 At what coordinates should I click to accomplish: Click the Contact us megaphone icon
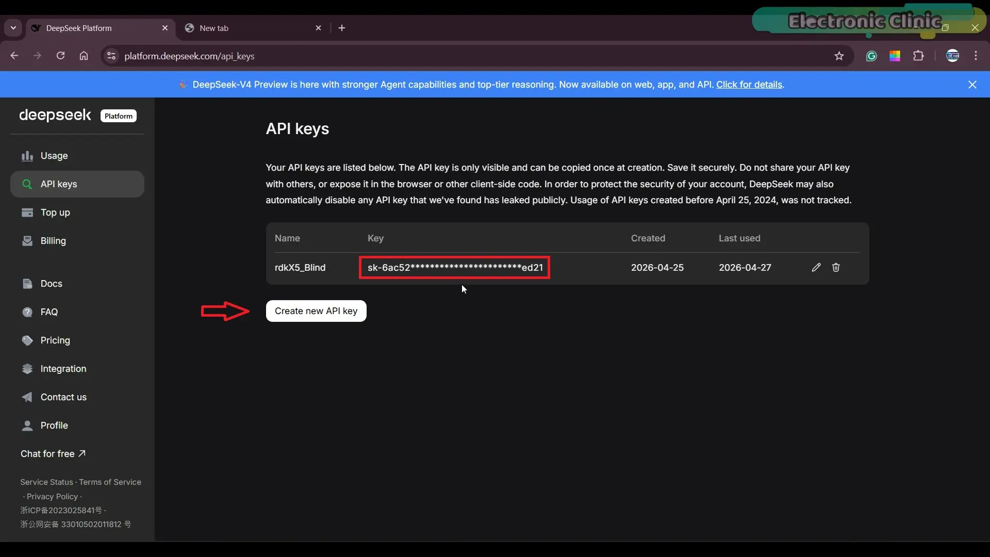click(x=27, y=397)
